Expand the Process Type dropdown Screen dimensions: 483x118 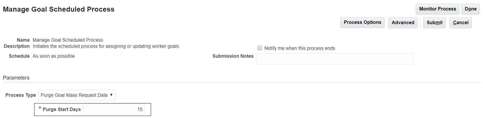coord(77,95)
